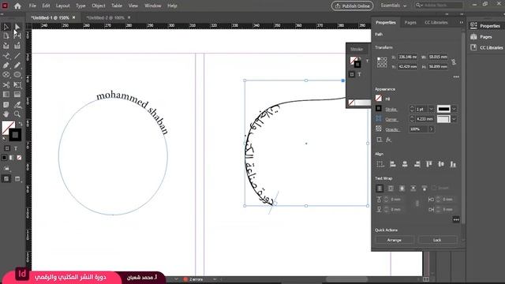Expand the opacity slider arrow
Screen dimensions: 505x284
click(432, 129)
